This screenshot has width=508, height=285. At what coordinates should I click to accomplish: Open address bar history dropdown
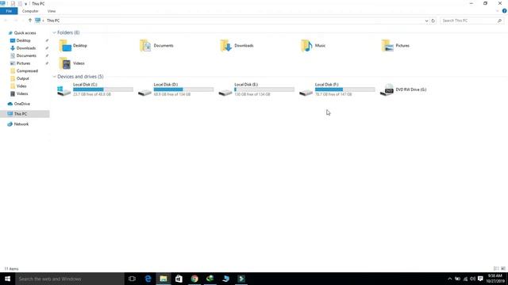coord(426,21)
